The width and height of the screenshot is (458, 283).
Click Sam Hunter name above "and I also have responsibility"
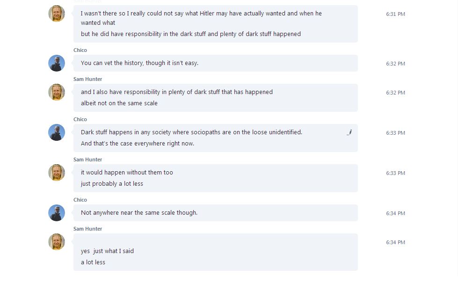87,79
